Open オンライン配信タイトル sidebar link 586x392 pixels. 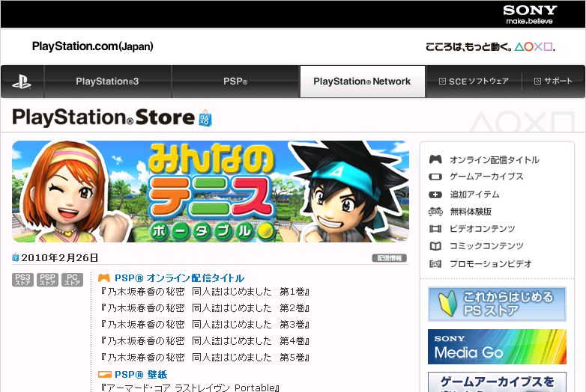pos(495,160)
